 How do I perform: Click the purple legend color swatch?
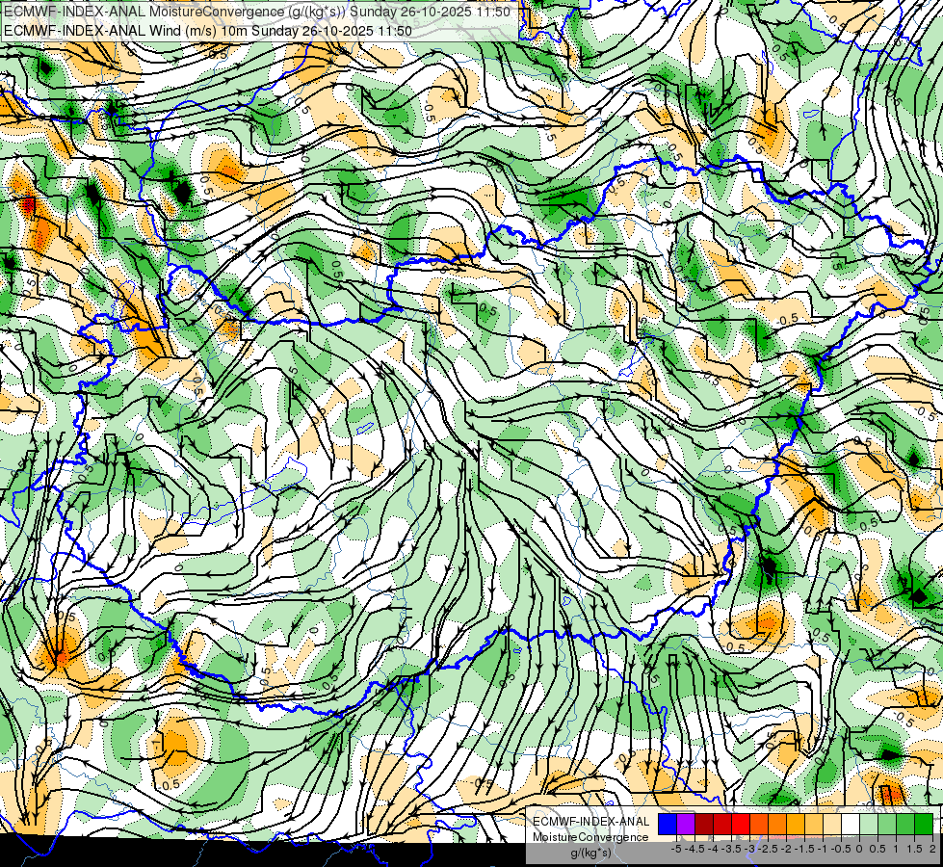tap(686, 824)
